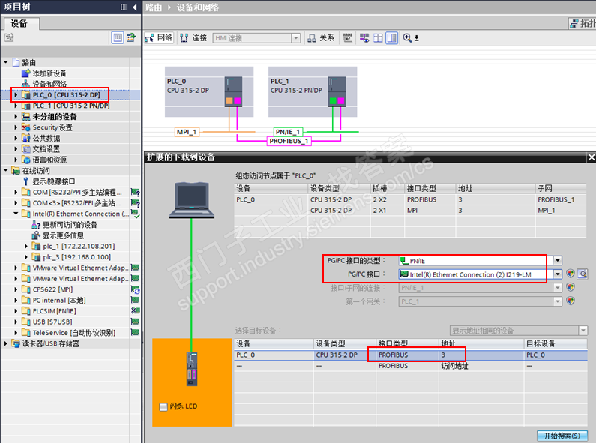Screen dimensions: 596x443
Task: Click shield icon next to PG/PC 接口
Action: point(571,274)
